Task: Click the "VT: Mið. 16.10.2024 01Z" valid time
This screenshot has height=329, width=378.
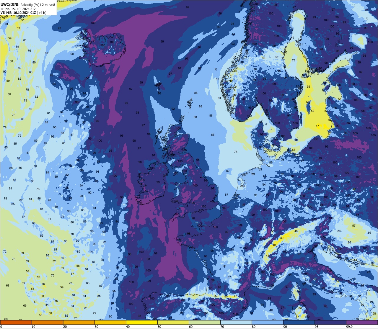Action: pos(19,13)
